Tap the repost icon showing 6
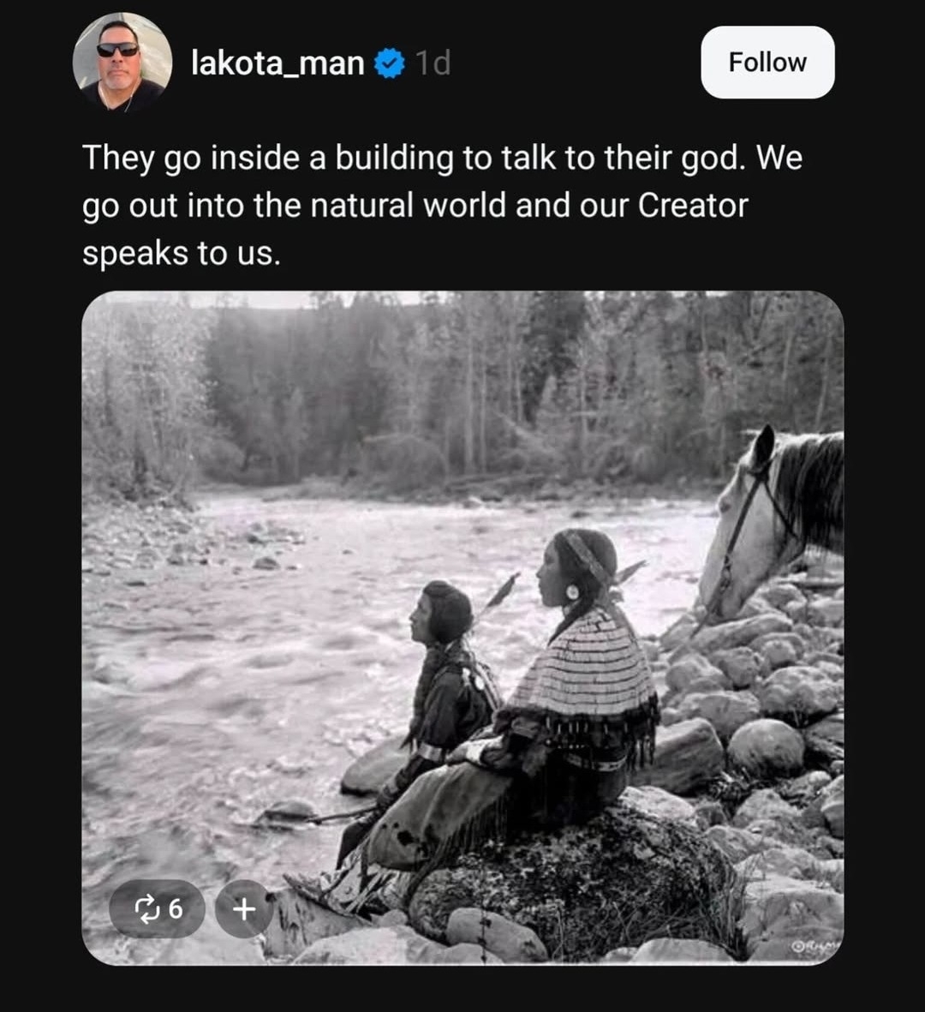Viewport: 925px width, 1012px height. (158, 908)
